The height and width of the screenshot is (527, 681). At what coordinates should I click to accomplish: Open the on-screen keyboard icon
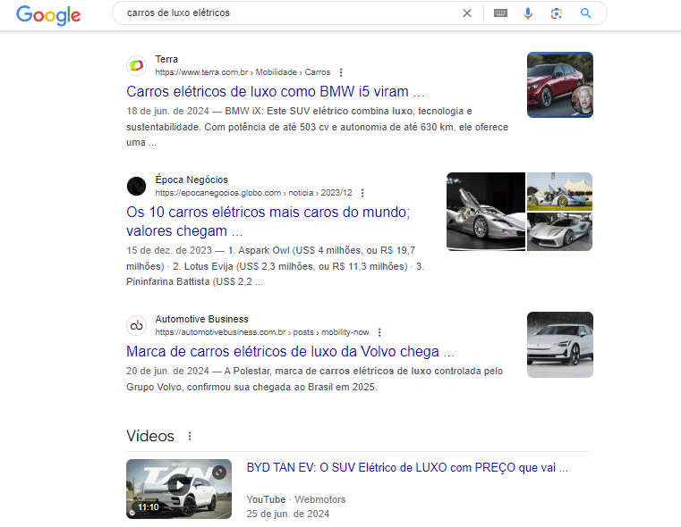[500, 13]
